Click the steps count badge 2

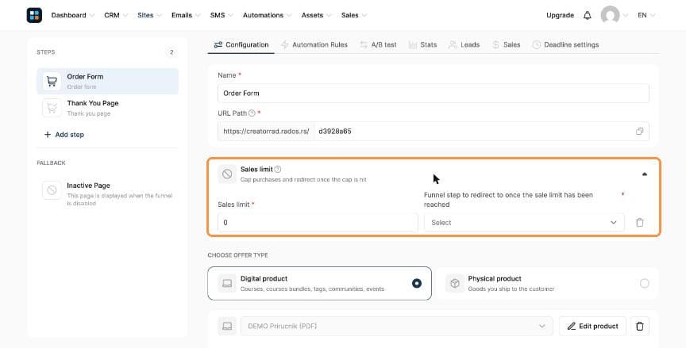[171, 52]
